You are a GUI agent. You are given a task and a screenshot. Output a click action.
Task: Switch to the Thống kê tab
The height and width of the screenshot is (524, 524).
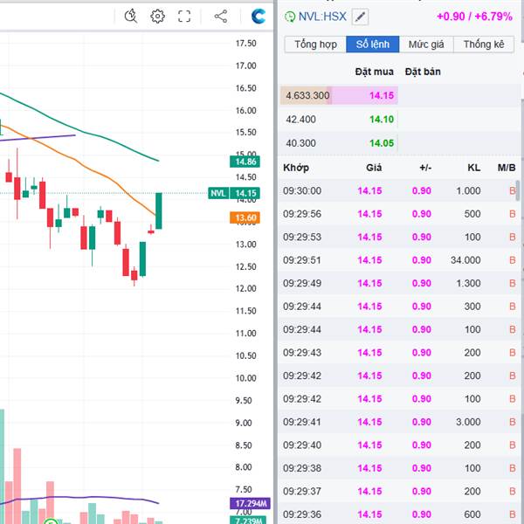[484, 45]
